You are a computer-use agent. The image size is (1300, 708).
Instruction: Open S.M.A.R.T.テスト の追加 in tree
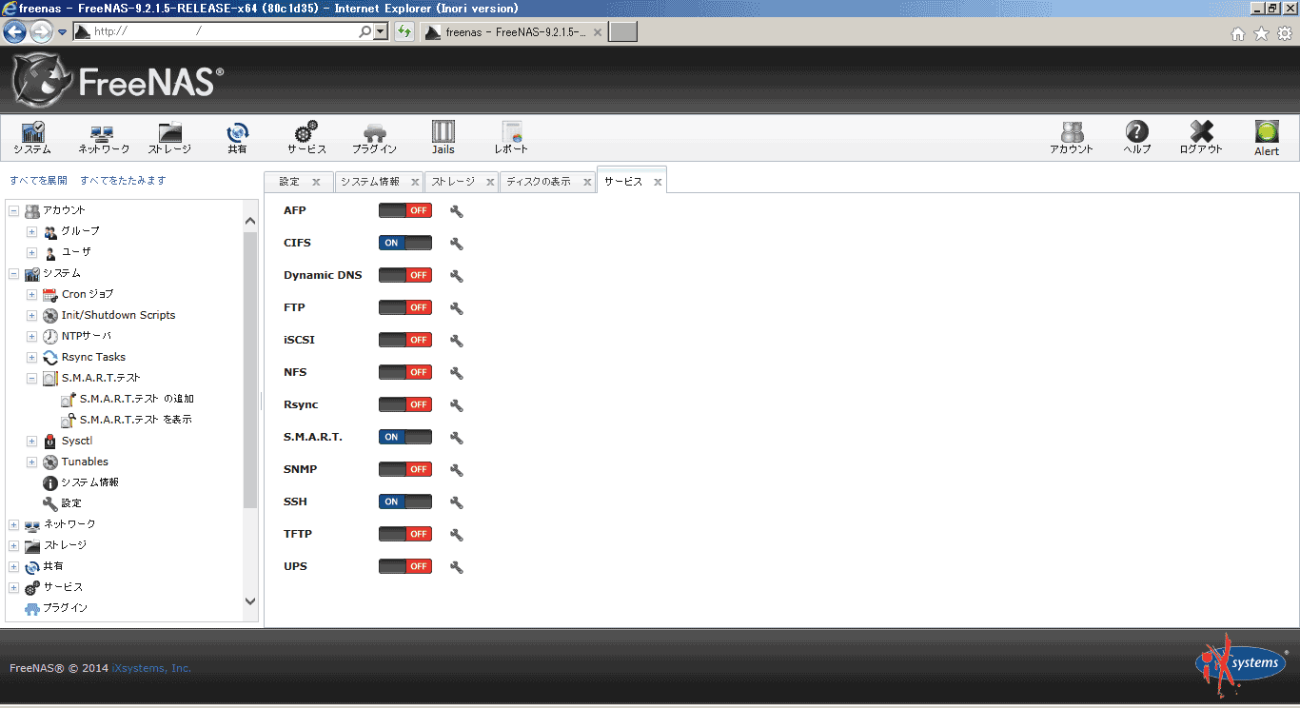(136, 399)
